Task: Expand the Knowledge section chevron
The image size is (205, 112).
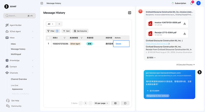Action: pyautogui.click(x=33, y=60)
